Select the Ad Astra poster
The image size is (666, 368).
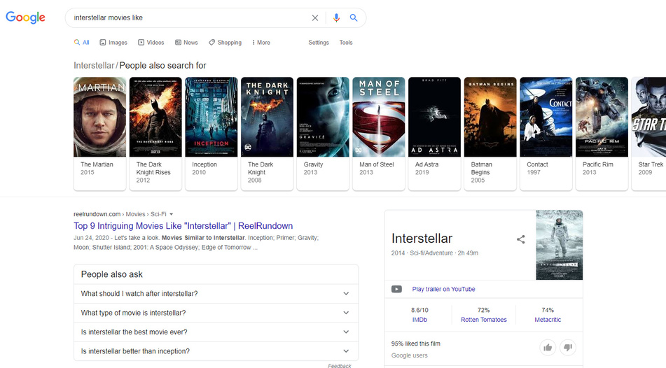click(434, 117)
